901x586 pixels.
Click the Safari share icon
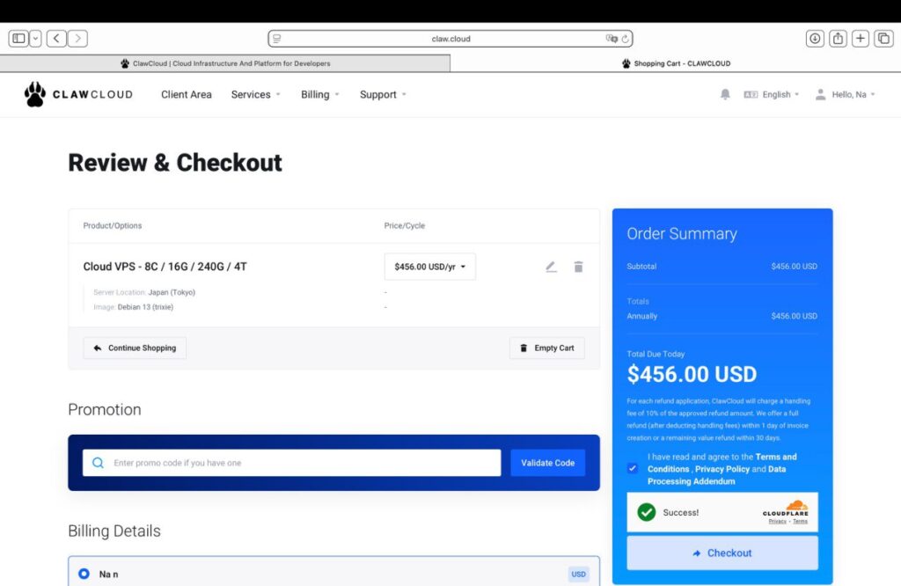click(x=838, y=39)
